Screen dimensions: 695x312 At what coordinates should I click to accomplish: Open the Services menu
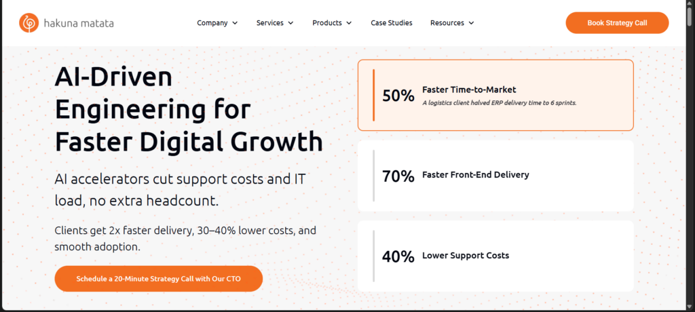pyautogui.click(x=270, y=23)
